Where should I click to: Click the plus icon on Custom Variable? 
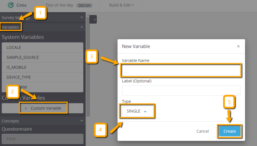click(x=26, y=108)
